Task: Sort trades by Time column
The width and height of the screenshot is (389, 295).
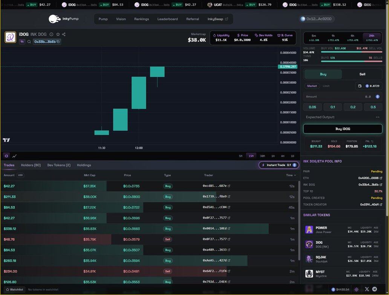Action: click(x=291, y=175)
